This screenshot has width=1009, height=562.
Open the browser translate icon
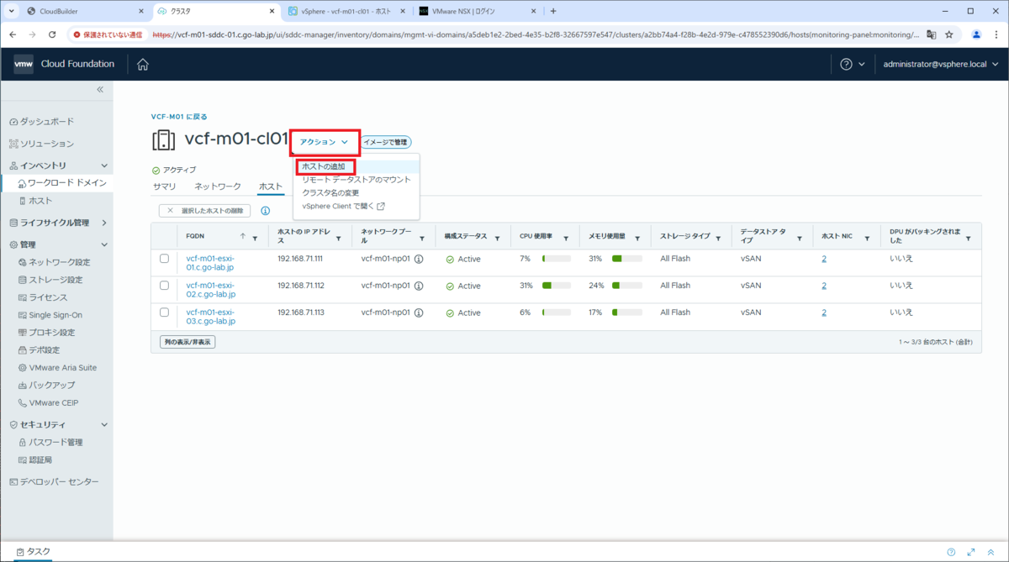[931, 34]
